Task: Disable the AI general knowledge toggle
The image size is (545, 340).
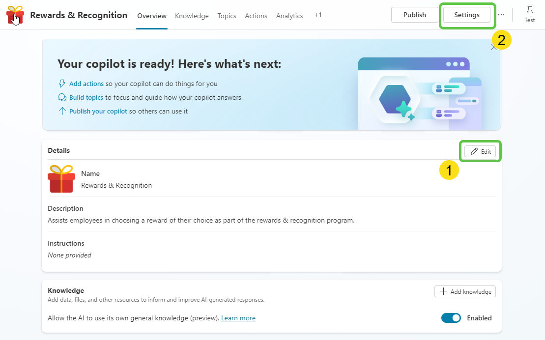Action: [x=451, y=318]
